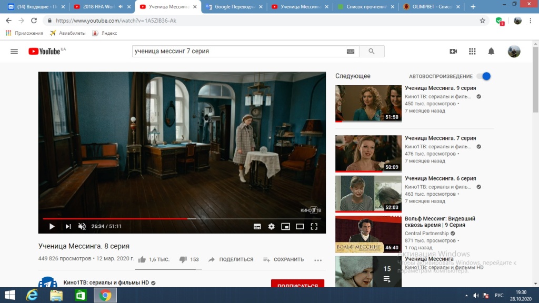Toggle subtitles in the player
Image resolution: width=539 pixels, height=303 pixels.
[x=257, y=226]
